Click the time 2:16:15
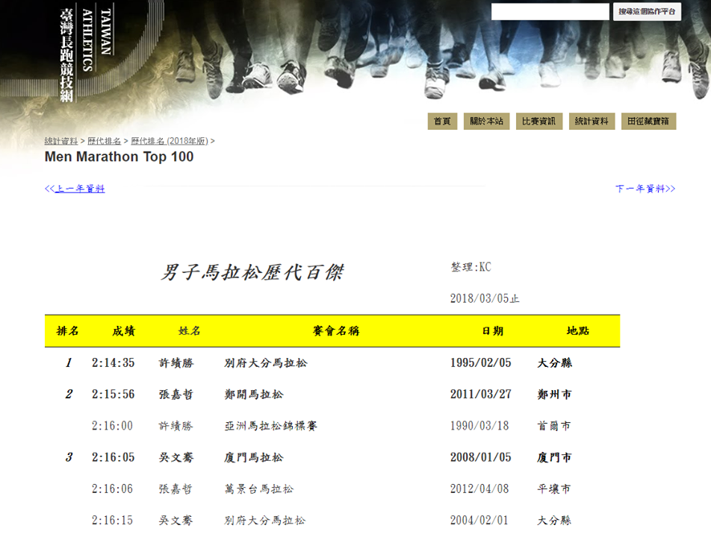This screenshot has width=711, height=537. point(112,521)
